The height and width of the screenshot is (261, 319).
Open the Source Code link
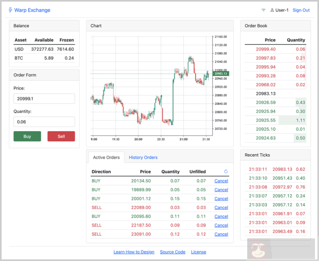point(173,252)
